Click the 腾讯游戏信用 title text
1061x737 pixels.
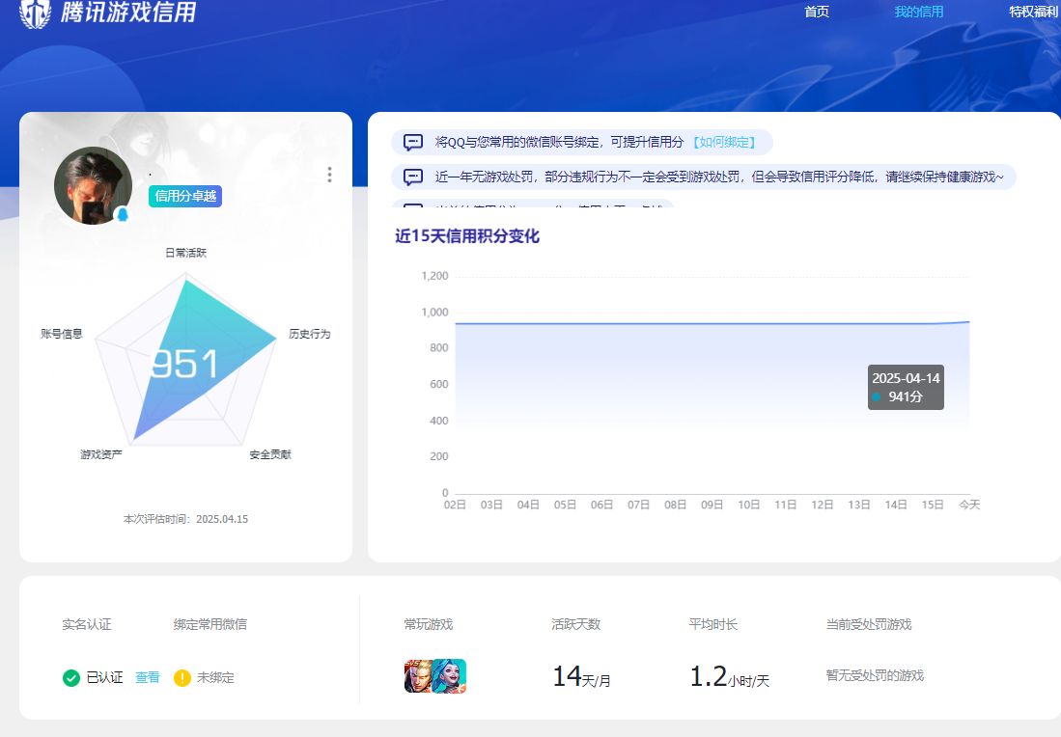coord(128,13)
